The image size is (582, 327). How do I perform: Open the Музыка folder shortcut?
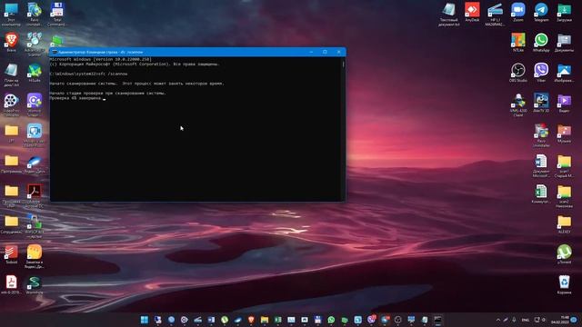pyautogui.click(x=564, y=134)
